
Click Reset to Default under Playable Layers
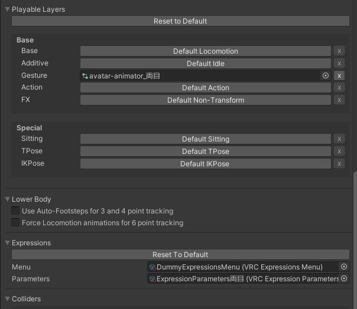pos(180,21)
